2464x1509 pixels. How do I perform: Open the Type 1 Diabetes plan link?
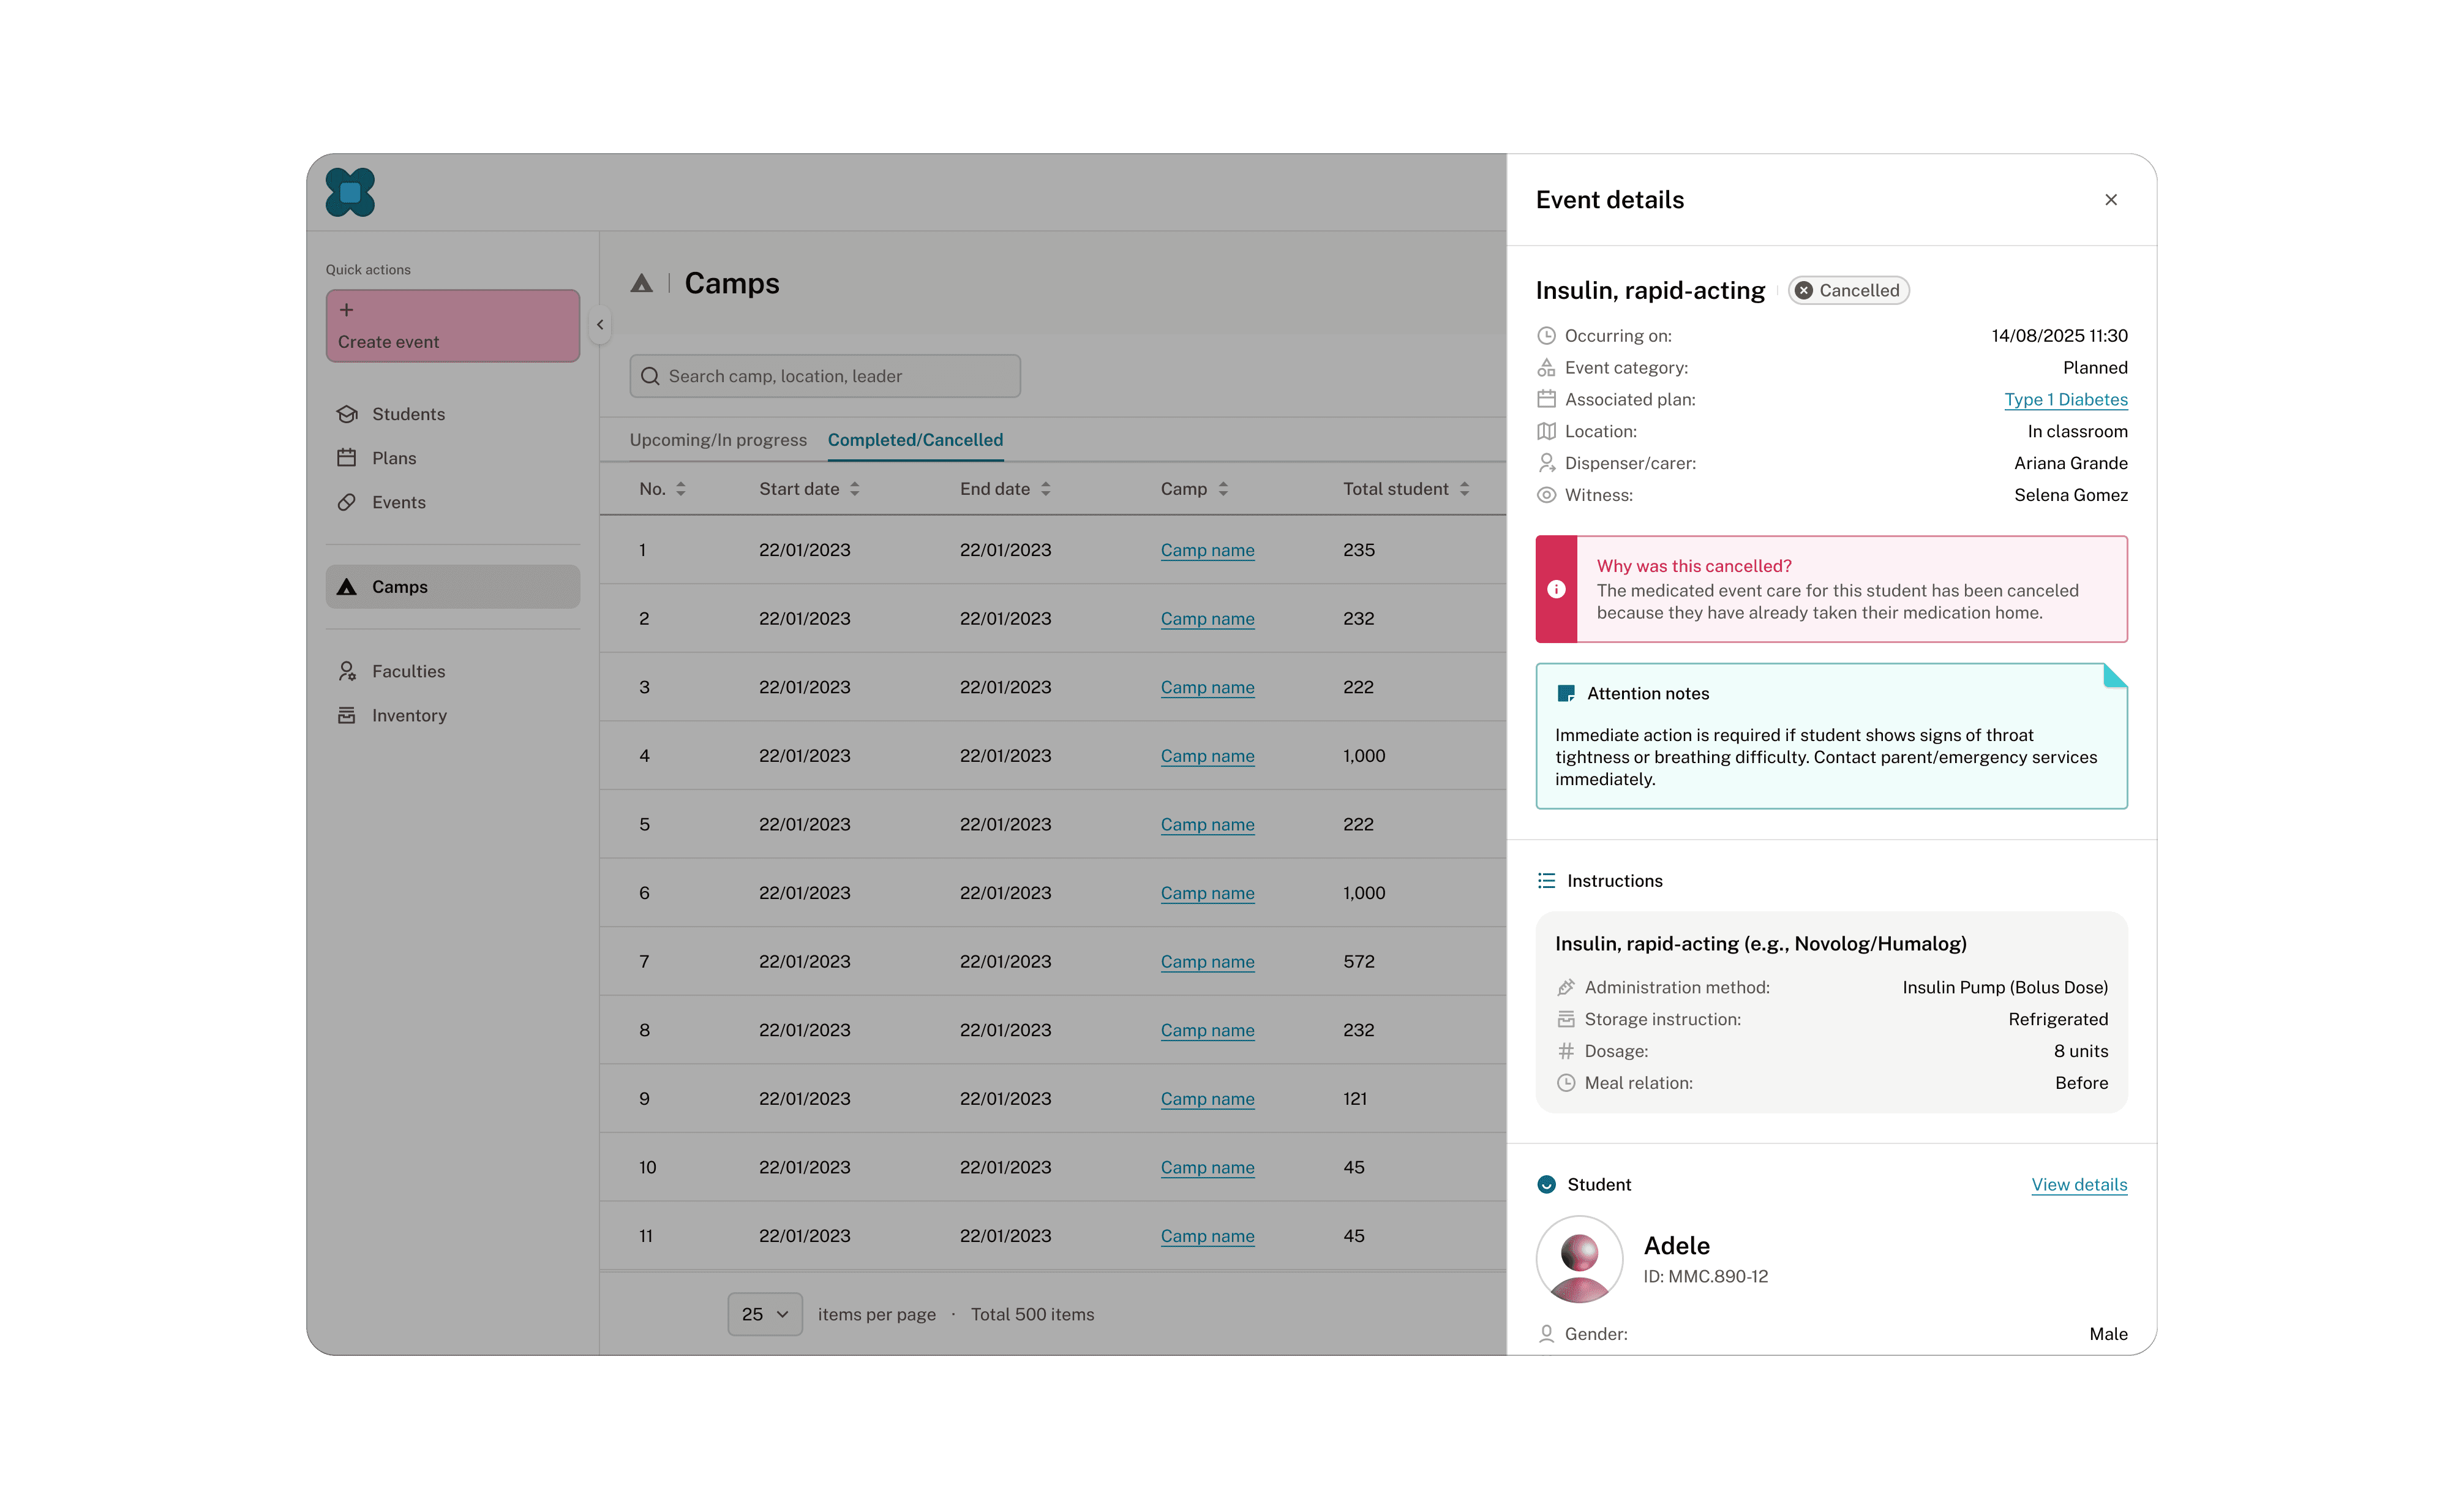tap(2065, 399)
